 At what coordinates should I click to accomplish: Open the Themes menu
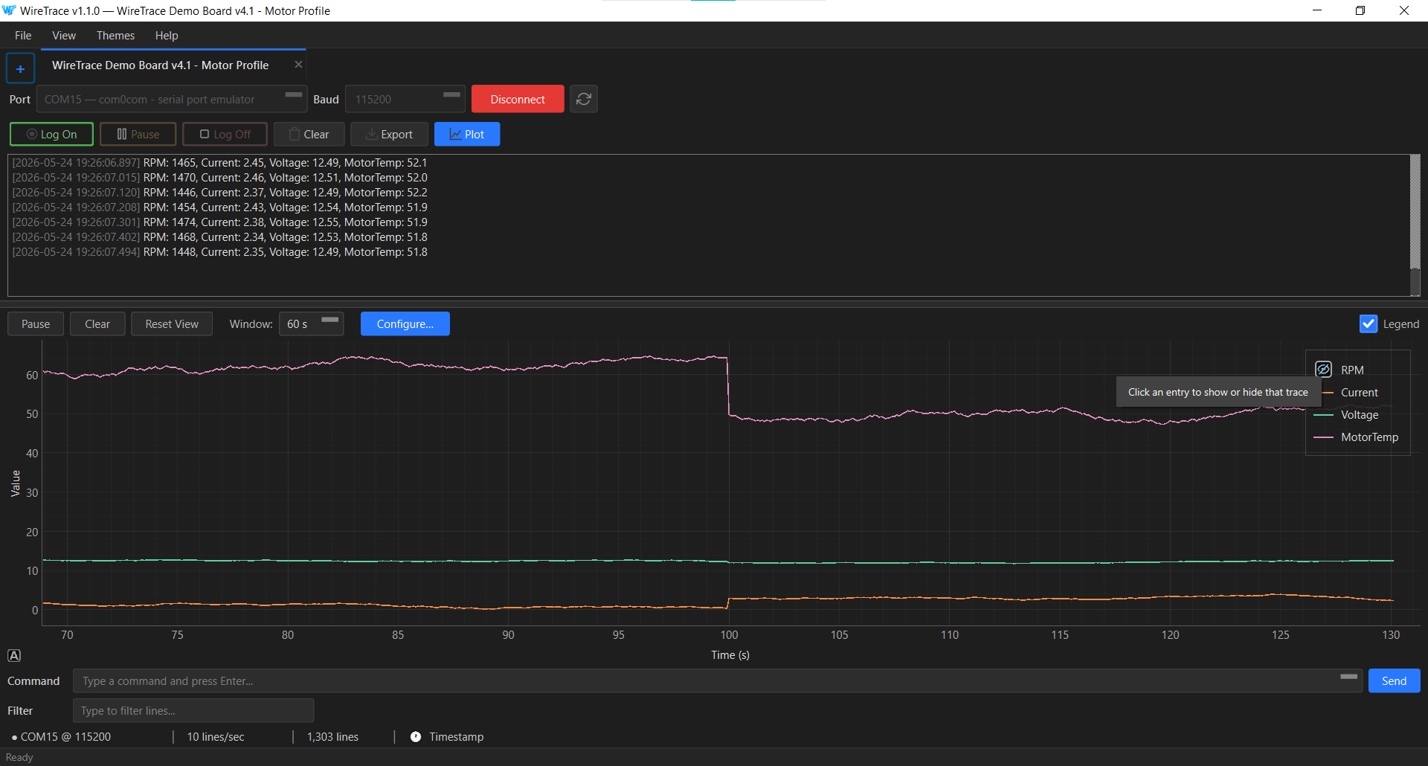click(x=115, y=36)
